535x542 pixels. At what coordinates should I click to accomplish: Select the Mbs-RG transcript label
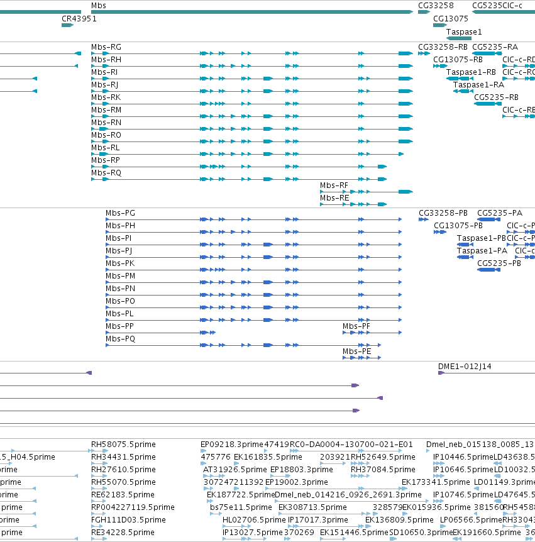point(106,47)
